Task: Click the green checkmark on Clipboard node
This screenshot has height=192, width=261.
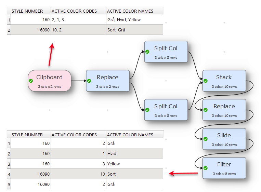Action: (x=31, y=81)
